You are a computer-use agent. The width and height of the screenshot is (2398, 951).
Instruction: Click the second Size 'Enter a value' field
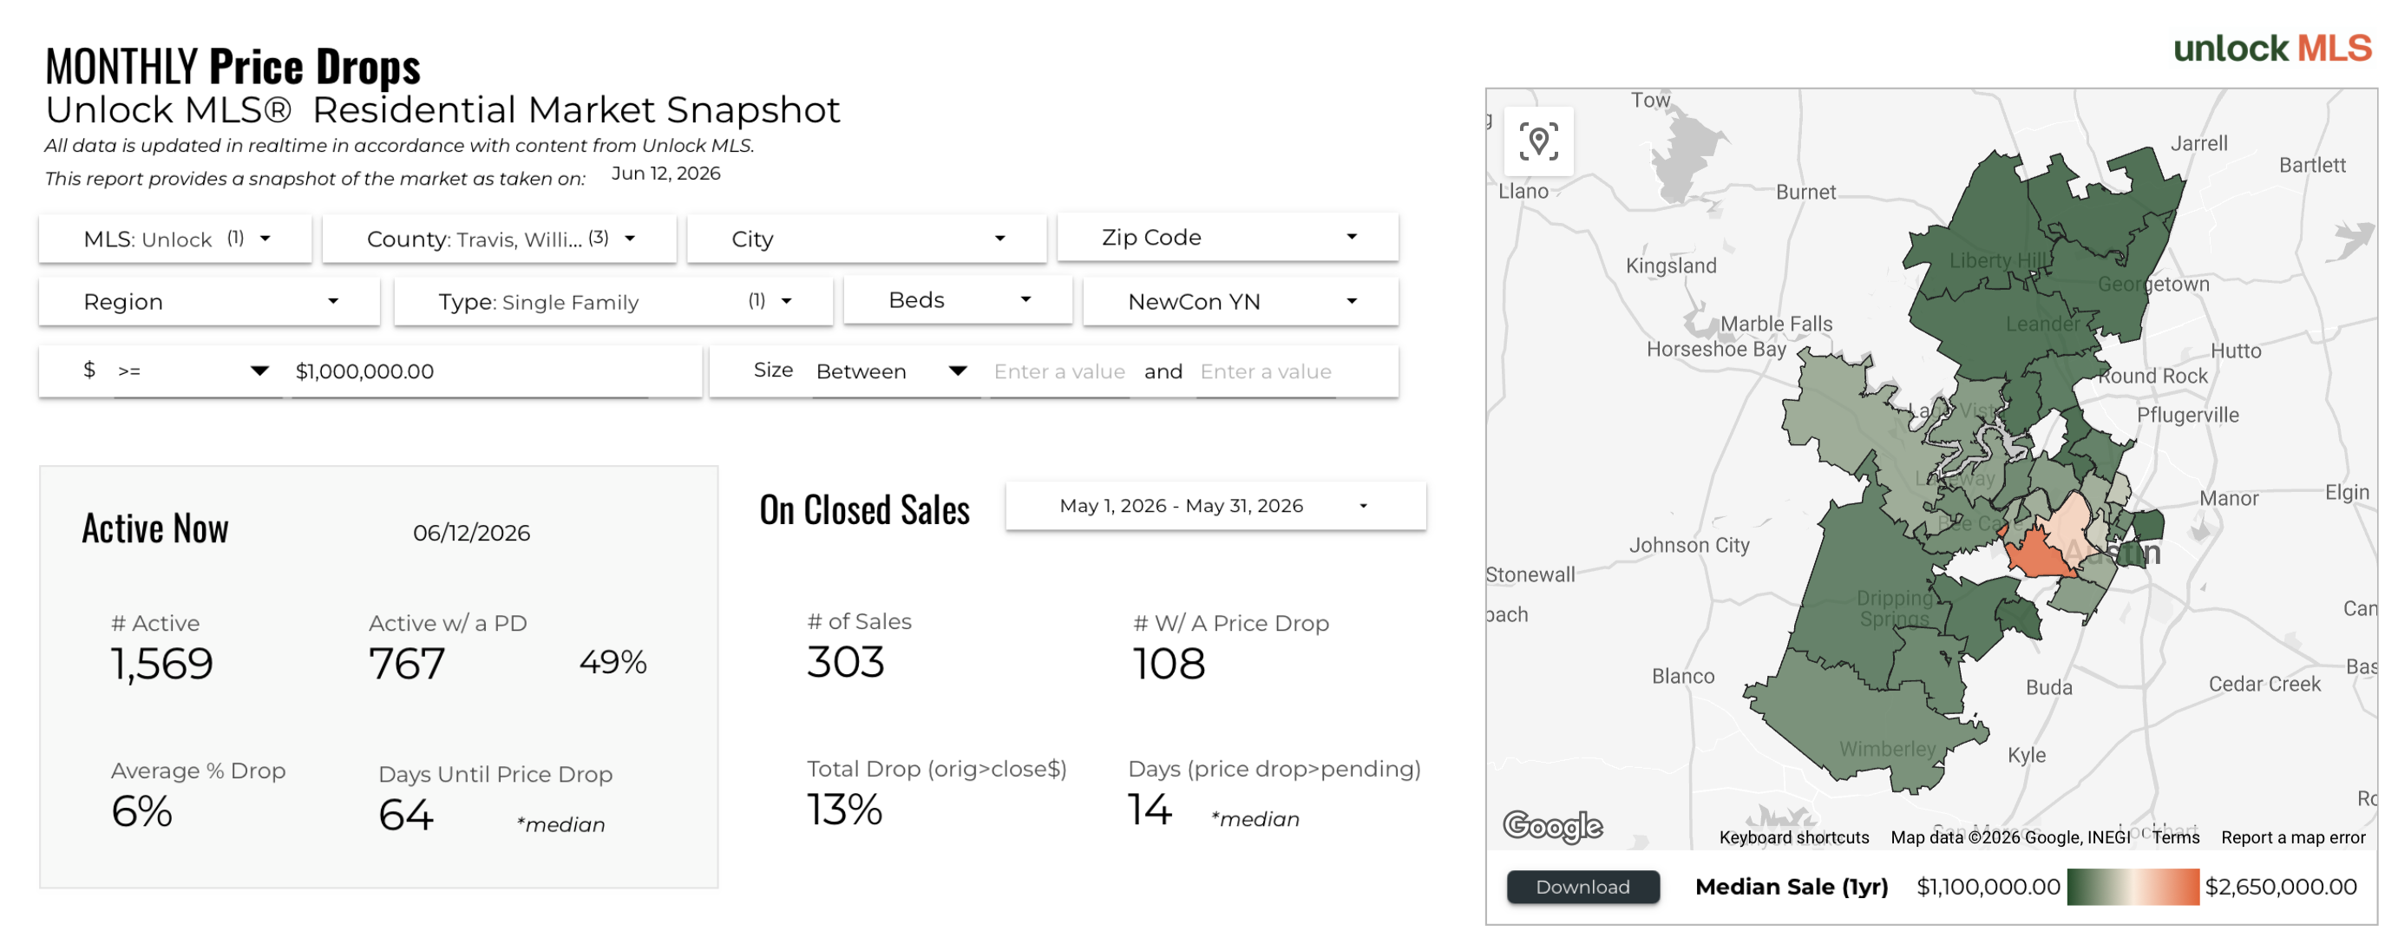[1266, 371]
